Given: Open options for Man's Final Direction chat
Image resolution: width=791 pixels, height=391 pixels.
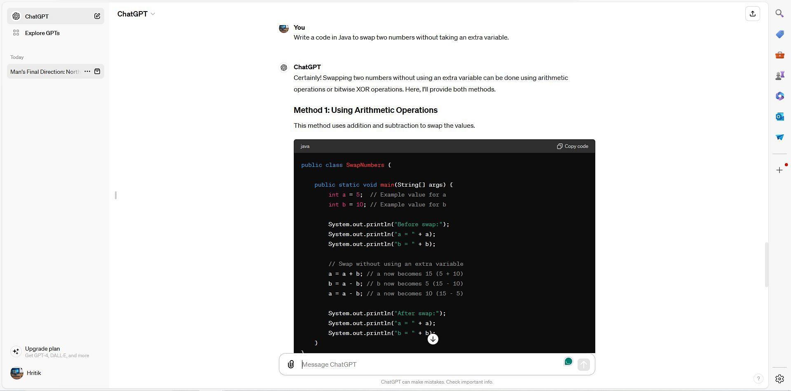Looking at the screenshot, I should tap(87, 71).
